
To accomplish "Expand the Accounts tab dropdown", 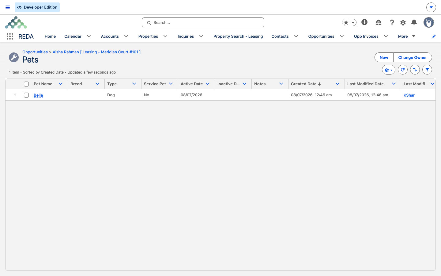I will point(126,36).
